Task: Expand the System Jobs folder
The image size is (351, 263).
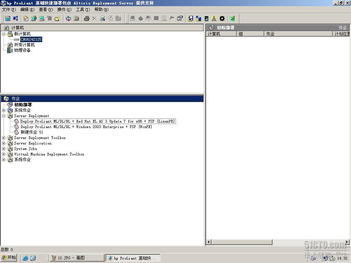Action: [x=3, y=149]
